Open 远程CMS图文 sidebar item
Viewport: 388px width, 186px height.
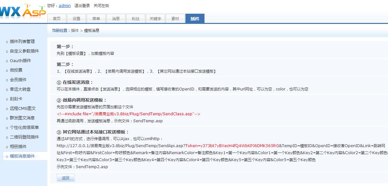point(23,108)
